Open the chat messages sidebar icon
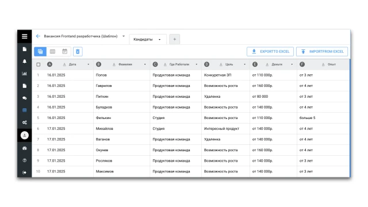The image size is (368, 207). (24, 98)
